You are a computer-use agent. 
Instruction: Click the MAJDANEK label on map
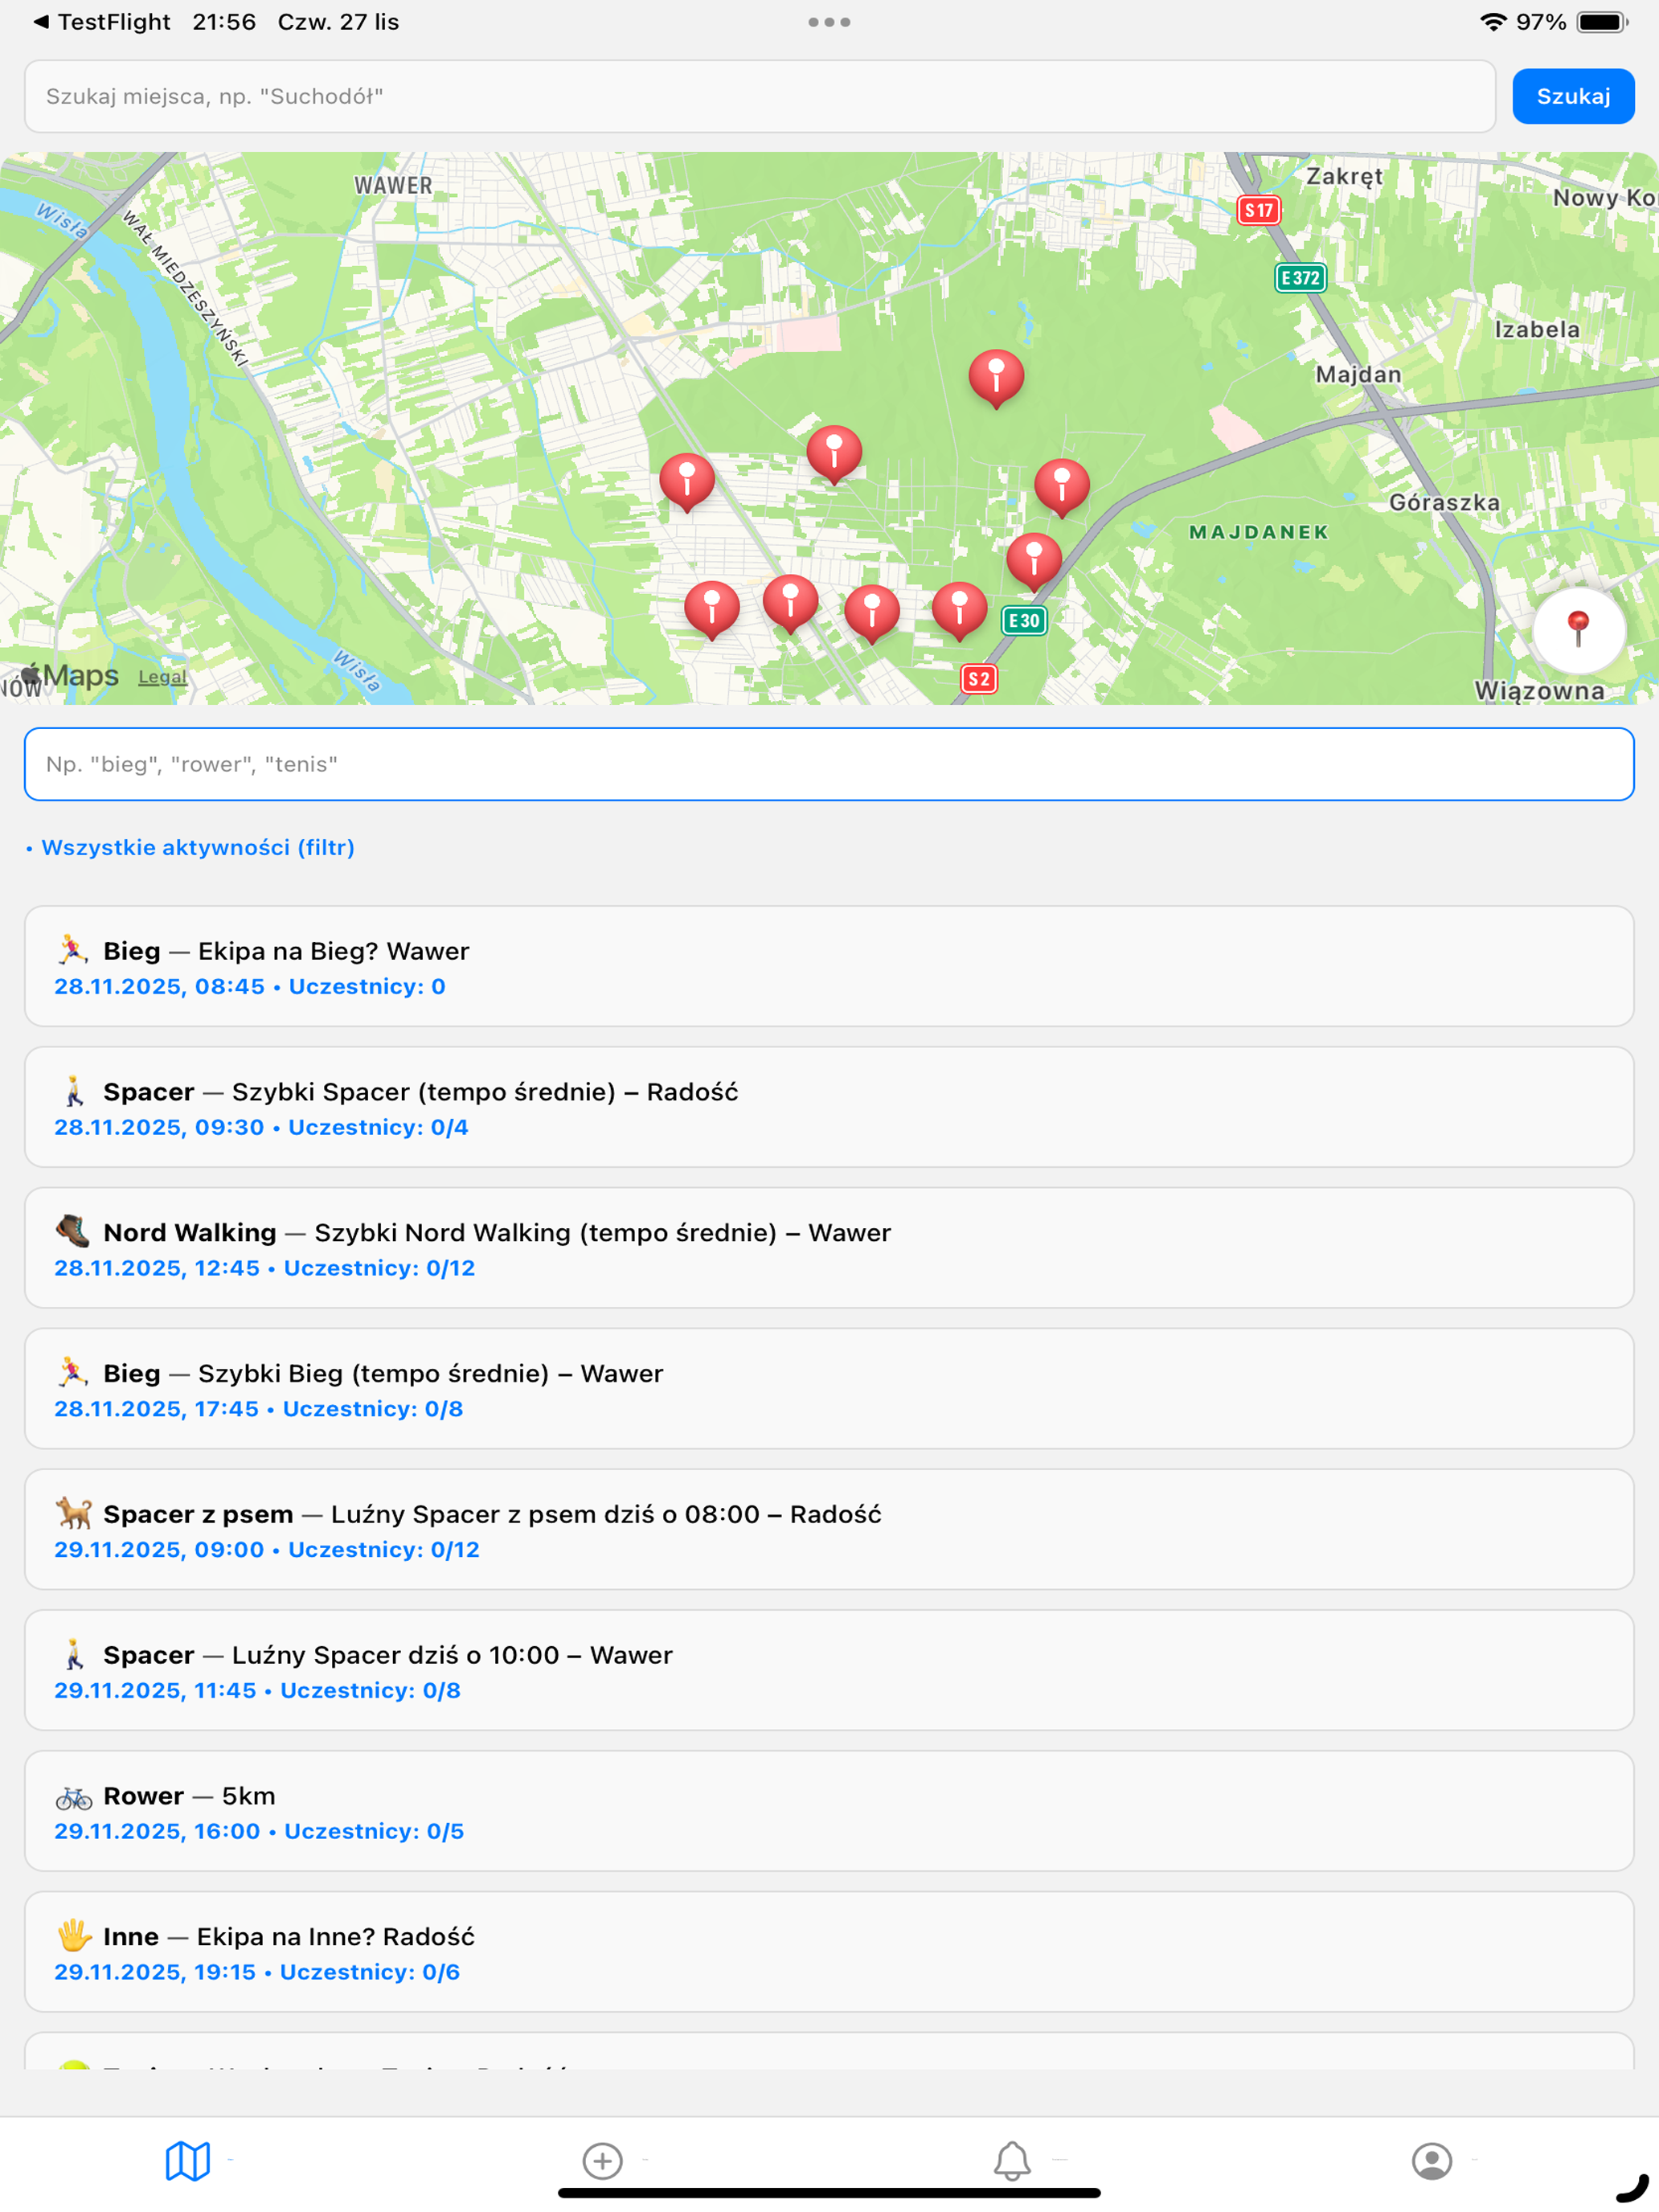(x=1258, y=532)
